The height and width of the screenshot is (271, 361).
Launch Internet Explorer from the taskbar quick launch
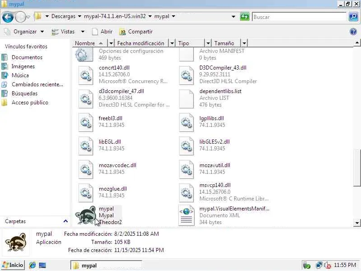click(32, 265)
